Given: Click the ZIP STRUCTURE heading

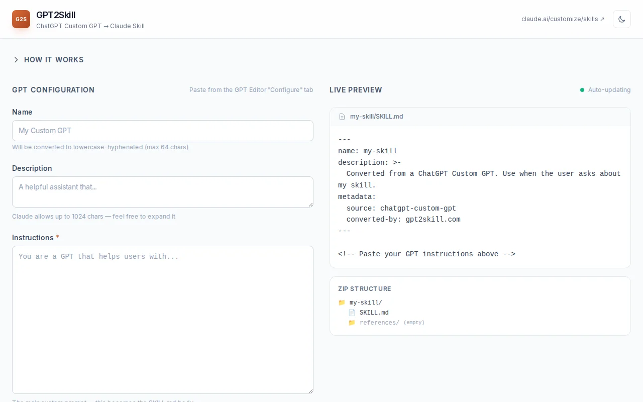Looking at the screenshot, I should click(x=365, y=289).
